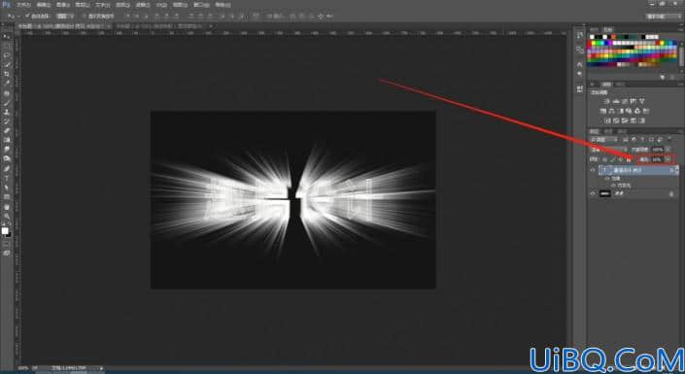Open the layer Opacity percentage dropdown

pyautogui.click(x=668, y=150)
